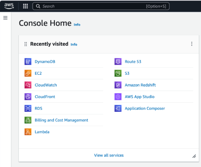Image resolution: width=201 pixels, height=167 pixels.
Task: Click the Amazon Redshift icon
Action: (118, 85)
